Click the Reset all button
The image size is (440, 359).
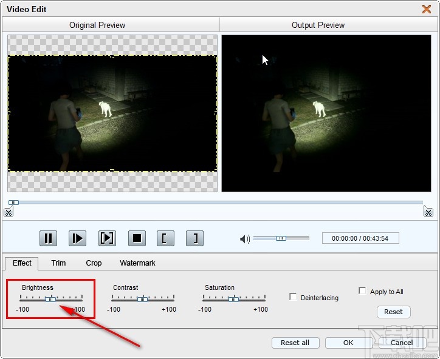(x=295, y=343)
